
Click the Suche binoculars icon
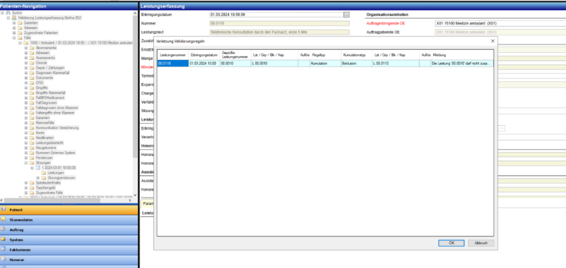pyautogui.click(x=8, y=13)
